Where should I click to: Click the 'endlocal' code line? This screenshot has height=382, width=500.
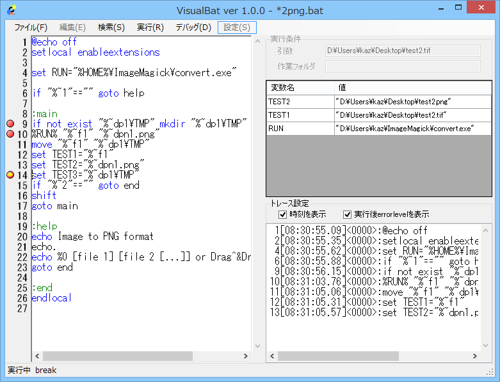52,298
